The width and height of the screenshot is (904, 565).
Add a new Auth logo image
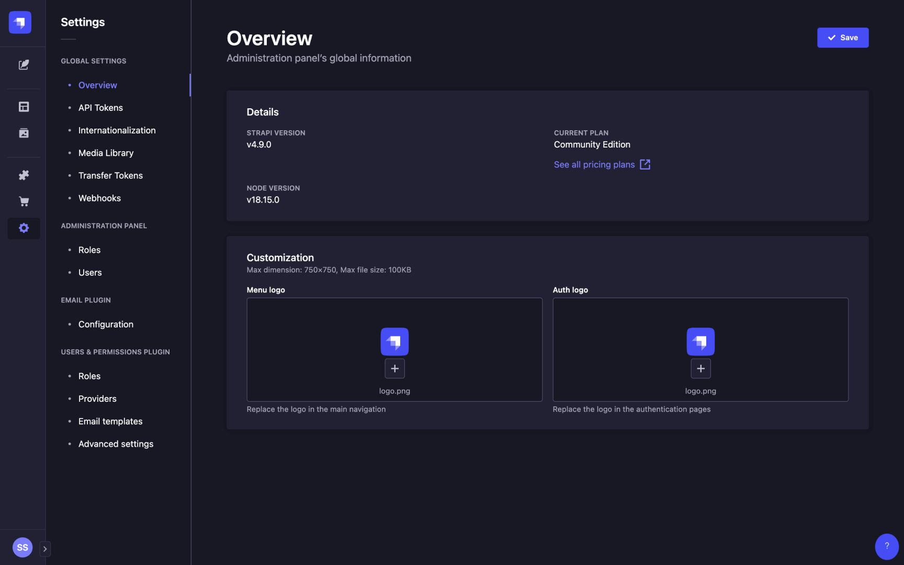coord(700,369)
